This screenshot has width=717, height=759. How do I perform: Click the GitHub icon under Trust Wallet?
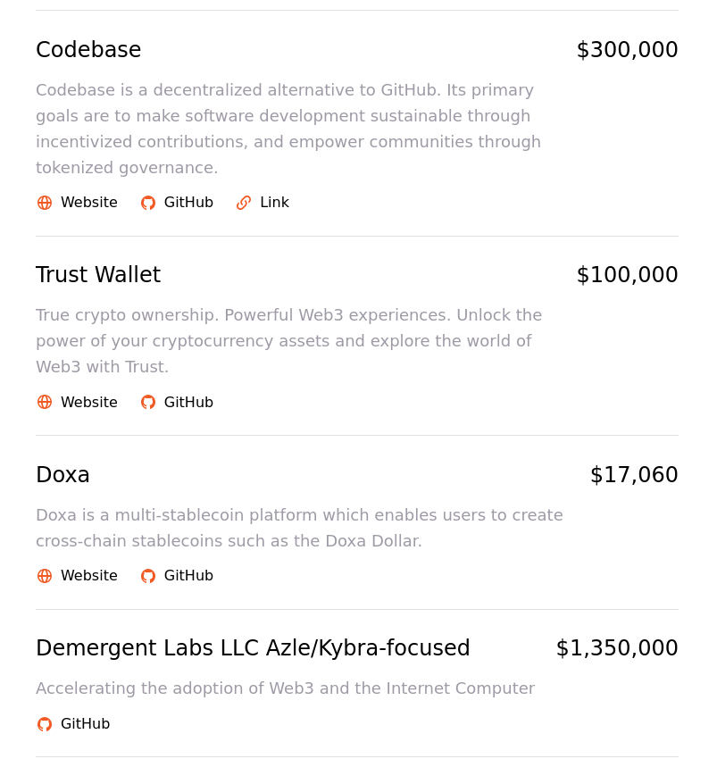(x=148, y=402)
